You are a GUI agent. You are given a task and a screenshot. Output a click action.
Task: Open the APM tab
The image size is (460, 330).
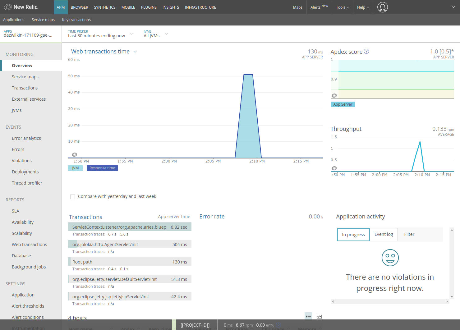[61, 7]
